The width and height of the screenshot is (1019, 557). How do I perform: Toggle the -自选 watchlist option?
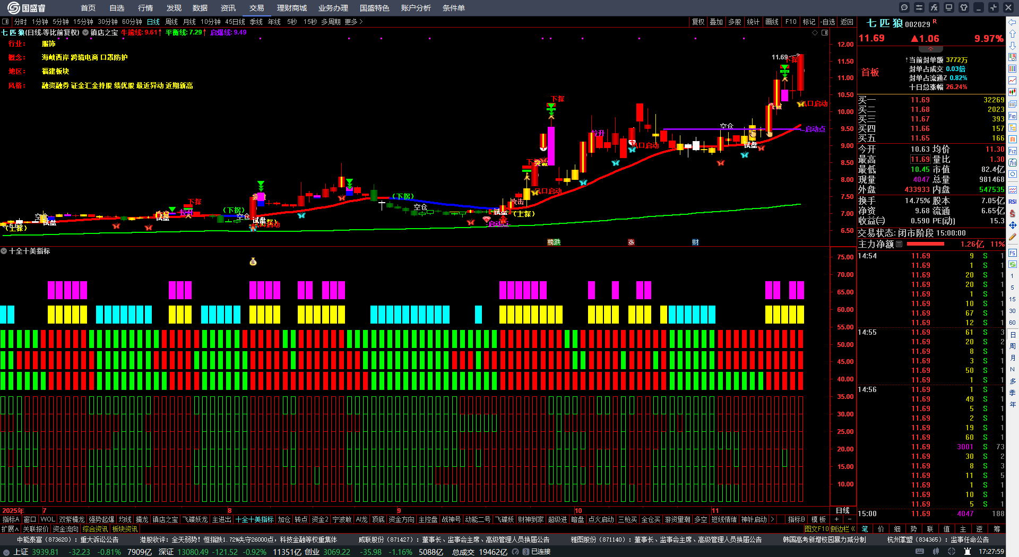point(828,22)
